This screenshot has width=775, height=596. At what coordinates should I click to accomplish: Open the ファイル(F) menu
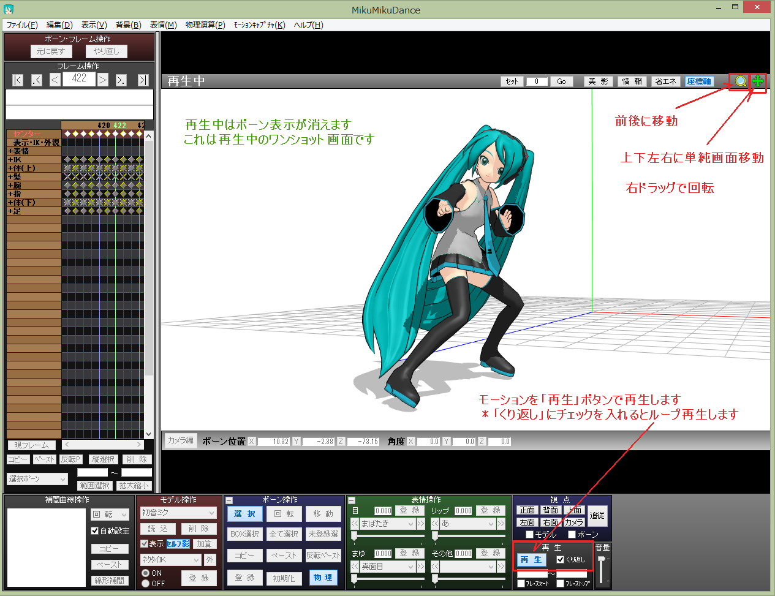pyautogui.click(x=22, y=25)
